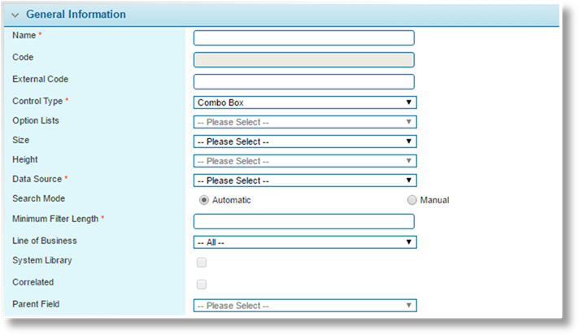
Task: Click the General Information header title
Action: click(76, 15)
